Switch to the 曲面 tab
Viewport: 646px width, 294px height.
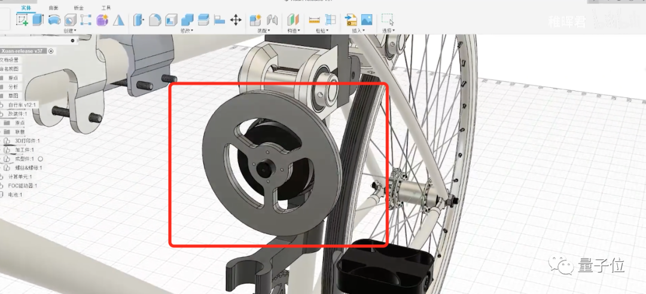pos(54,8)
